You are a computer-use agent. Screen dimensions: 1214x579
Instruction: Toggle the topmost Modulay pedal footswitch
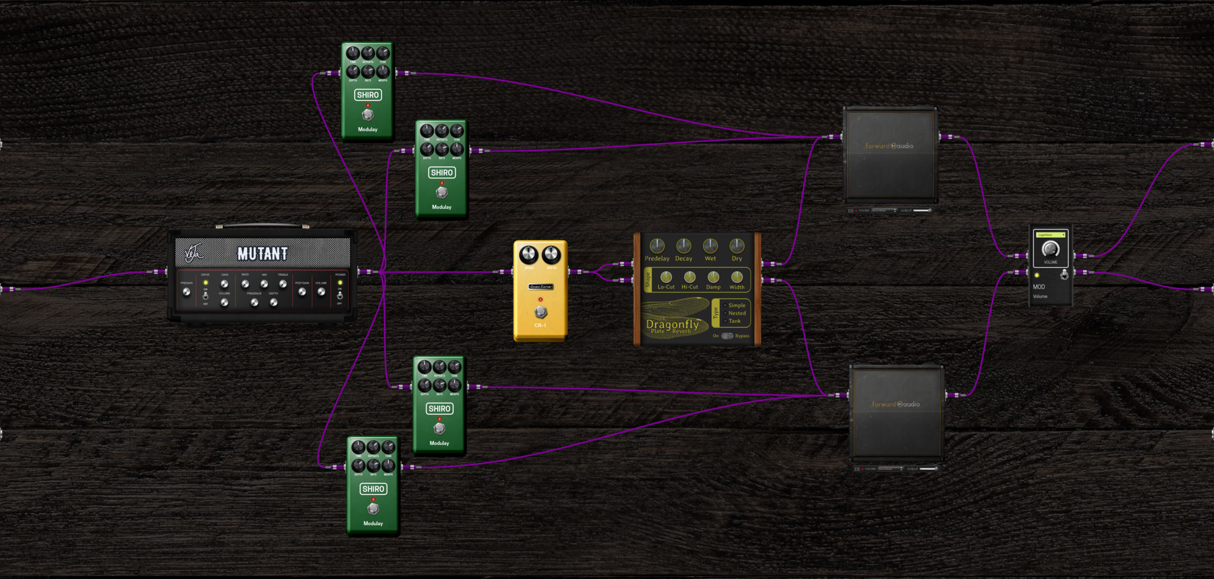367,114
